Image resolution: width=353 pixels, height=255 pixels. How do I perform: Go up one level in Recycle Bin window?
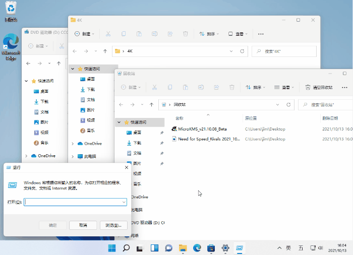click(x=151, y=104)
